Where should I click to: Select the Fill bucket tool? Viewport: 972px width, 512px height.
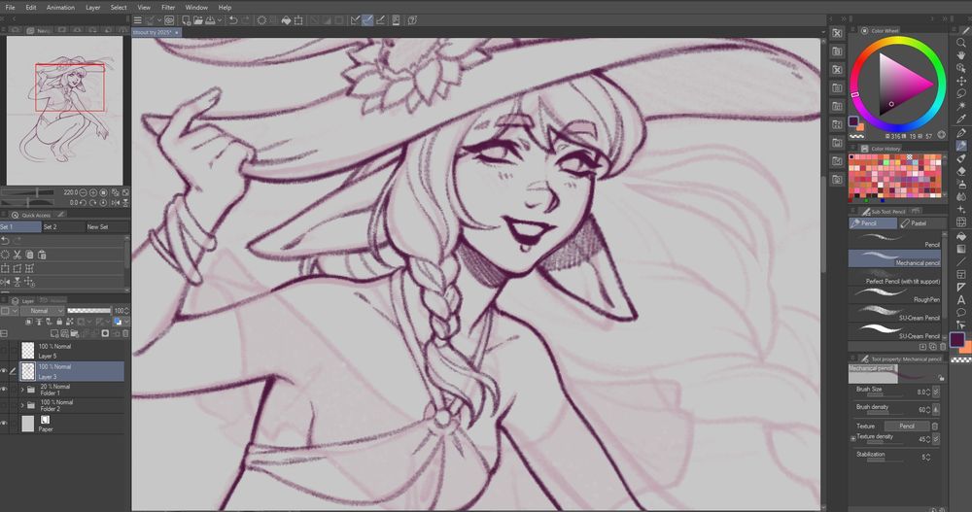point(961,235)
